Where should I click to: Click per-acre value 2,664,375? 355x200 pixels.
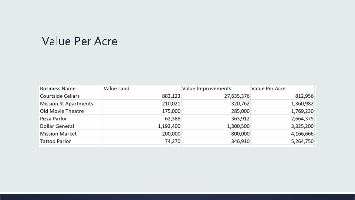(x=302, y=119)
